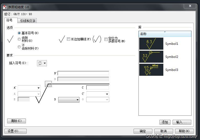Select the 不去除材料 radio option
The height and width of the screenshot is (140, 200).
tap(19, 47)
